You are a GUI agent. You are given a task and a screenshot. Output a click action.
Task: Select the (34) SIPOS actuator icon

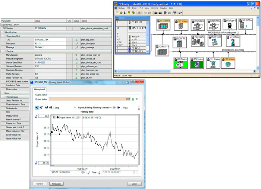tap(214, 25)
